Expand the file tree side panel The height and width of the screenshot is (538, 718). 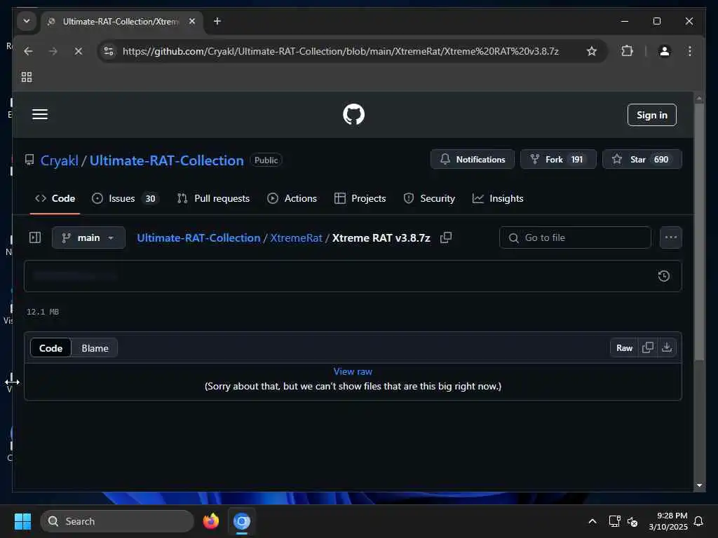[x=35, y=237]
